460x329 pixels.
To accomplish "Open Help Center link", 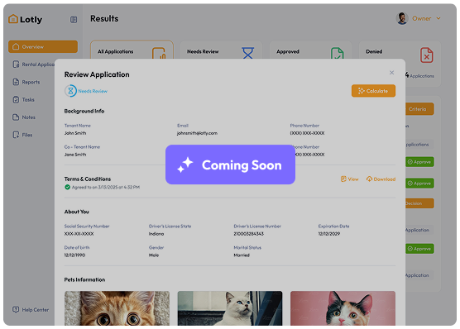I will 31,310.
